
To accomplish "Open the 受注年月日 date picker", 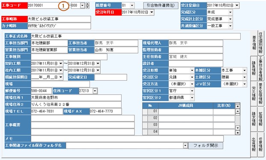I will [x=152, y=12].
